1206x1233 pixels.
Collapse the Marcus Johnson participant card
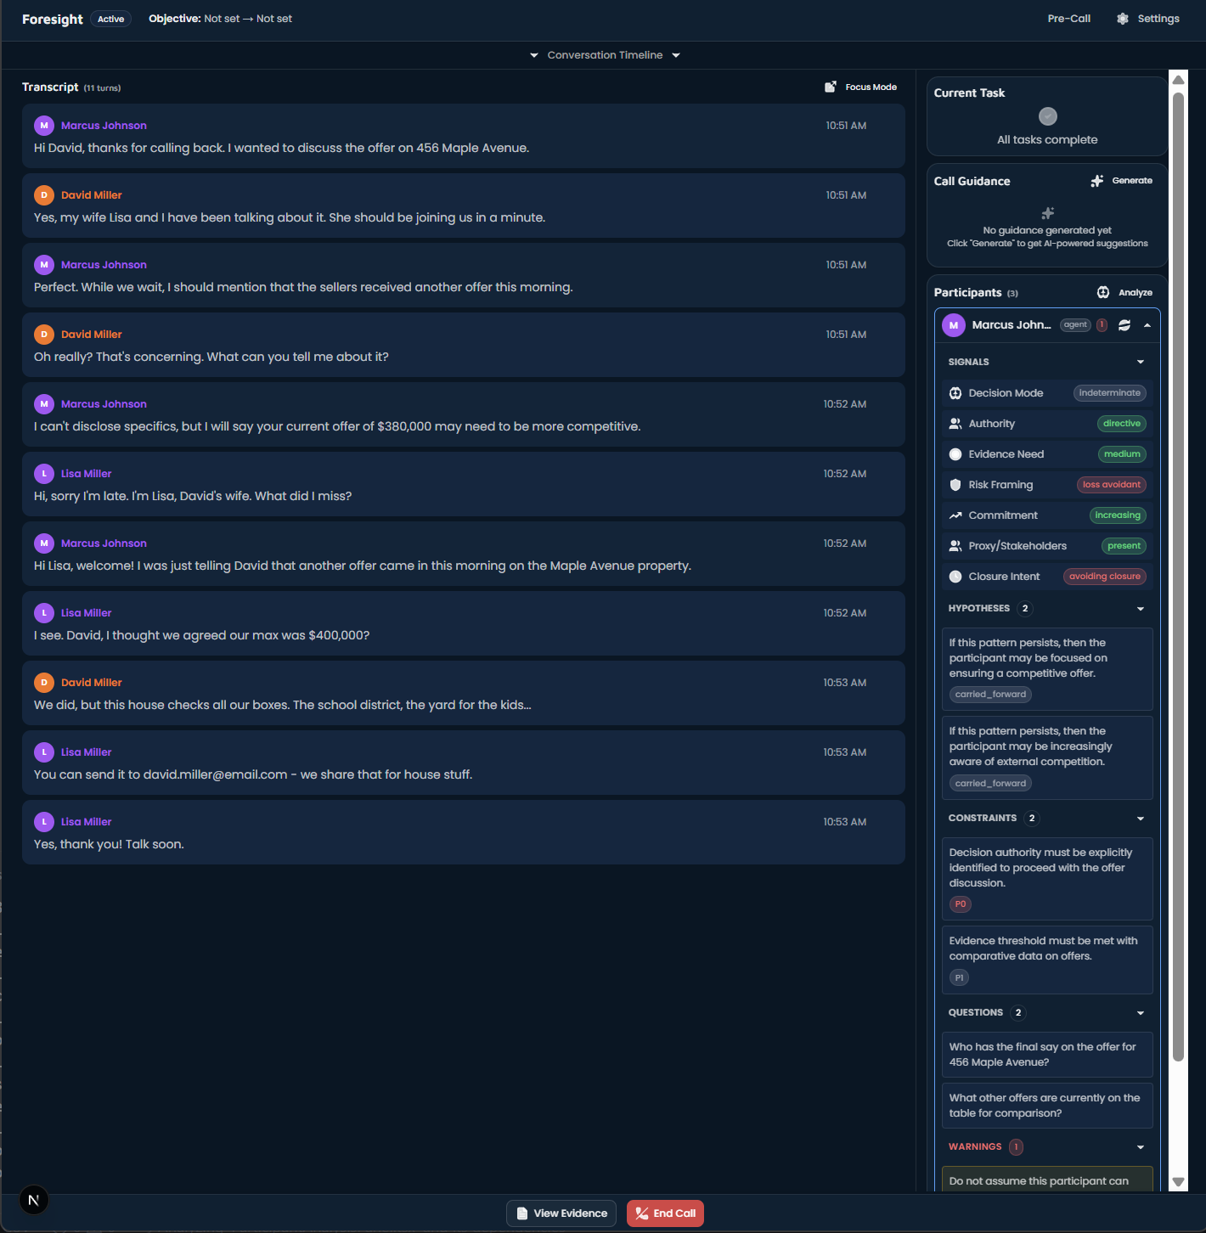point(1147,325)
